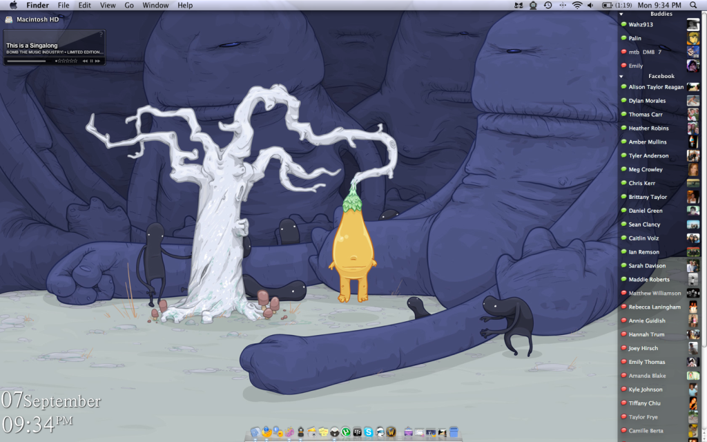
Task: Click the question mark on music widget
Action: [x=101, y=34]
